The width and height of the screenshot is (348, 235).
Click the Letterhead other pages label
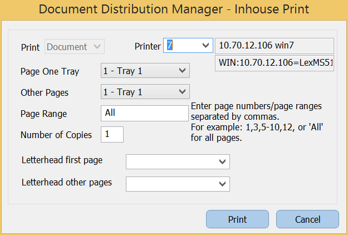[66, 182]
